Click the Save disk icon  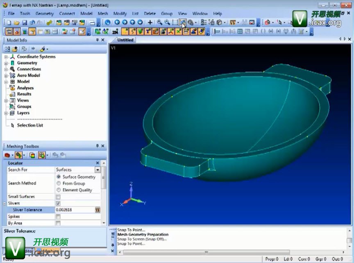coord(25,22)
